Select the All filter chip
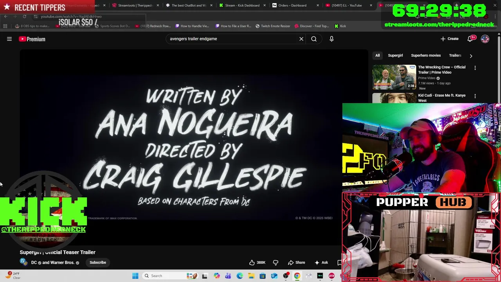 click(378, 56)
